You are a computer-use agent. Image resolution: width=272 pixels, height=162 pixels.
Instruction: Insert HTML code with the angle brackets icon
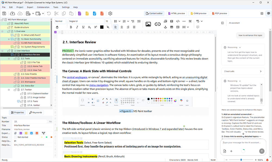click(x=178, y=21)
